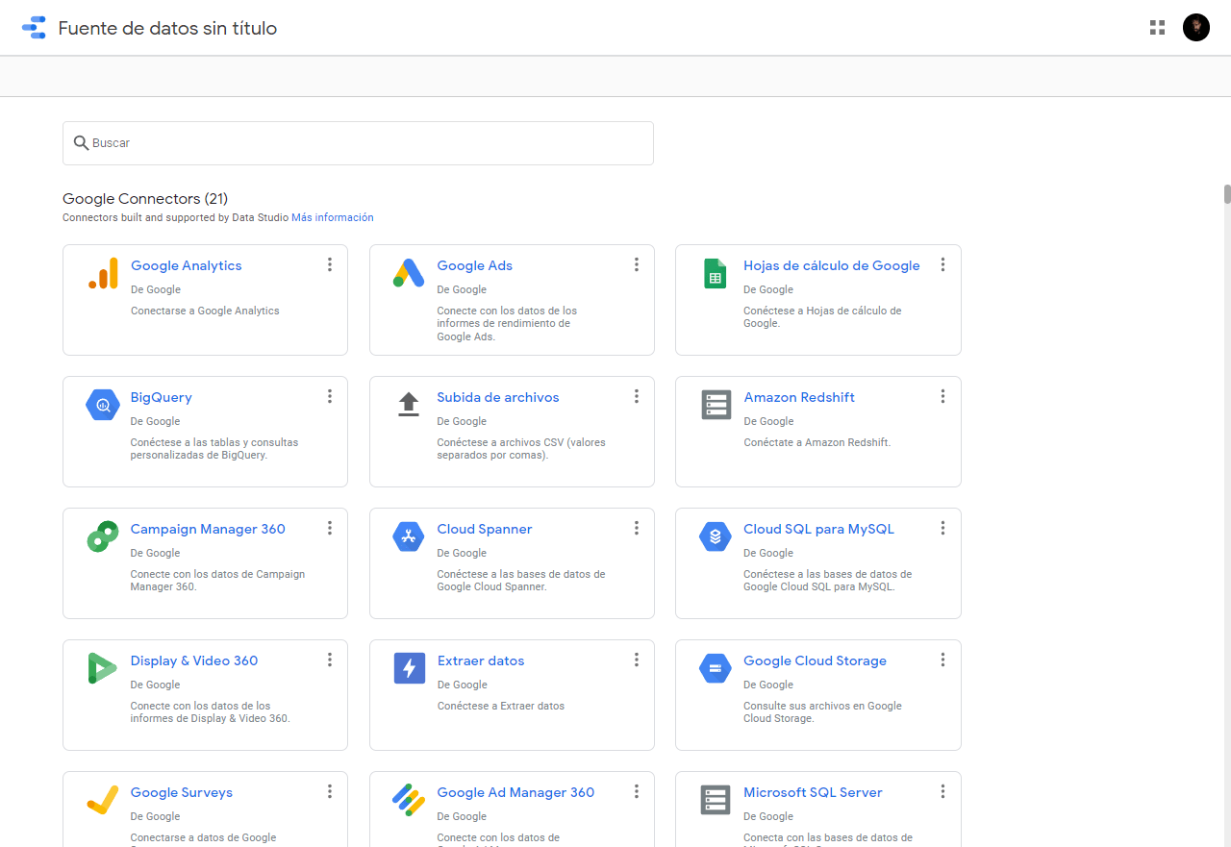The image size is (1231, 847).
Task: Click 'Conectarse a Google Analytics' description text
Action: coord(205,311)
